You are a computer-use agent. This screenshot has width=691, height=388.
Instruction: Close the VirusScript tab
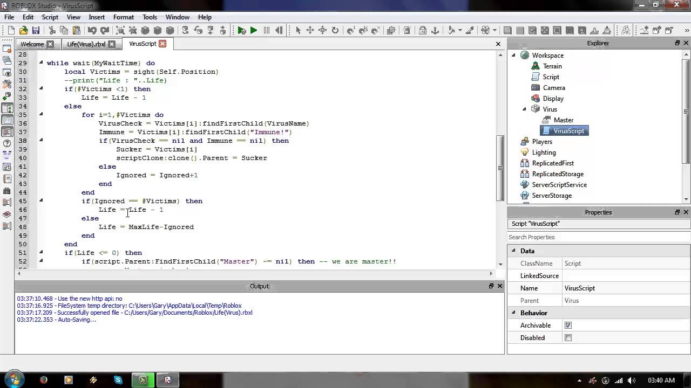pos(162,44)
